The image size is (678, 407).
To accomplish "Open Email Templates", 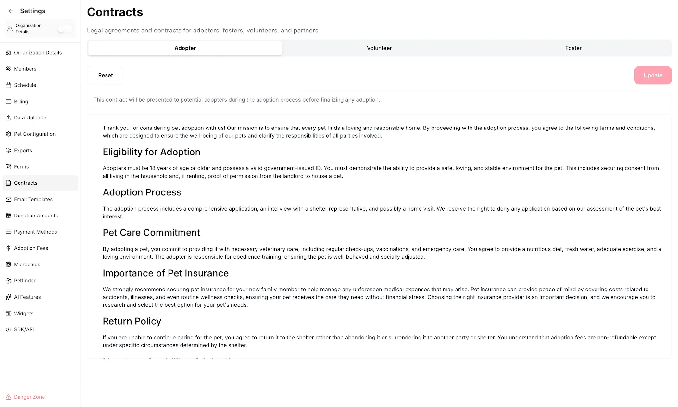I will (33, 199).
